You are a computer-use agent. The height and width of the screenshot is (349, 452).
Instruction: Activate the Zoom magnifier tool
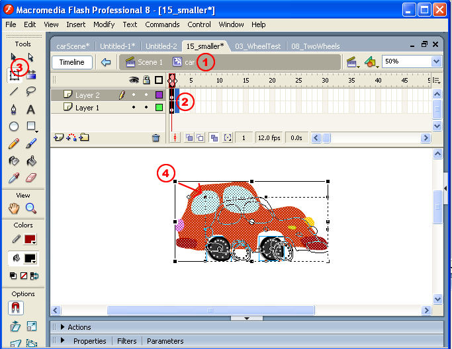tap(31, 208)
